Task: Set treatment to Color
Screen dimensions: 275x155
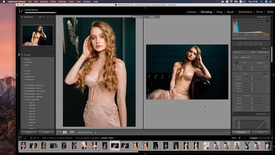Action: point(253,53)
